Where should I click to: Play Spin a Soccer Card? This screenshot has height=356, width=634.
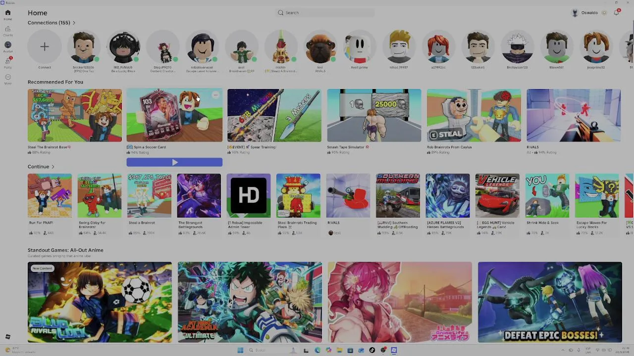(174, 162)
